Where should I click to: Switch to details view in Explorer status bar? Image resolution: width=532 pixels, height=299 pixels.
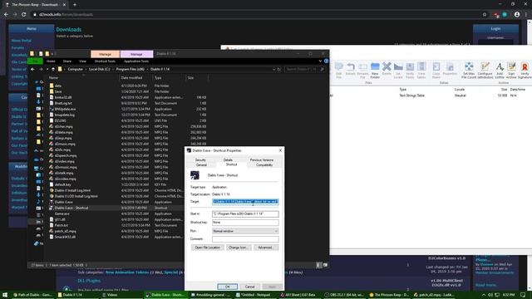click(318, 265)
